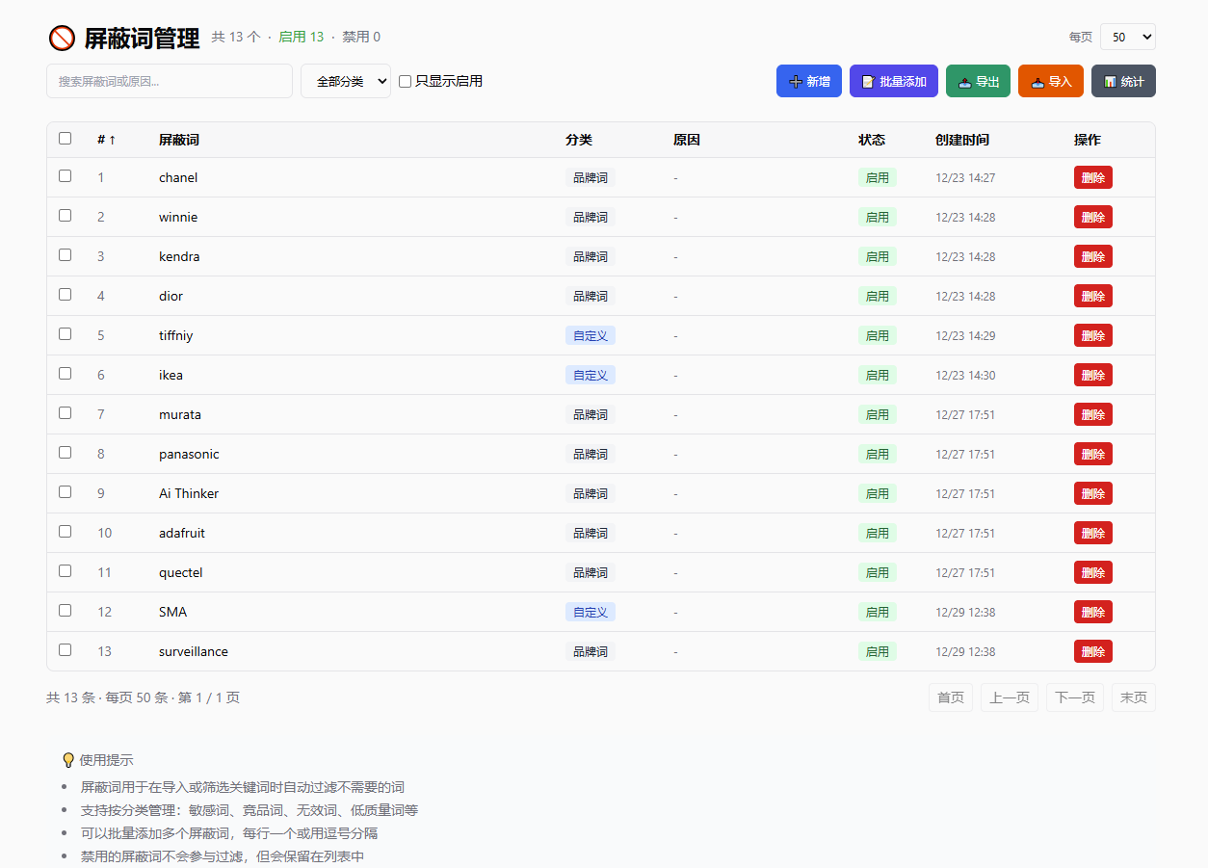Jump to 末页 in pagination
Image resolution: width=1208 pixels, height=868 pixels.
pyautogui.click(x=1133, y=697)
